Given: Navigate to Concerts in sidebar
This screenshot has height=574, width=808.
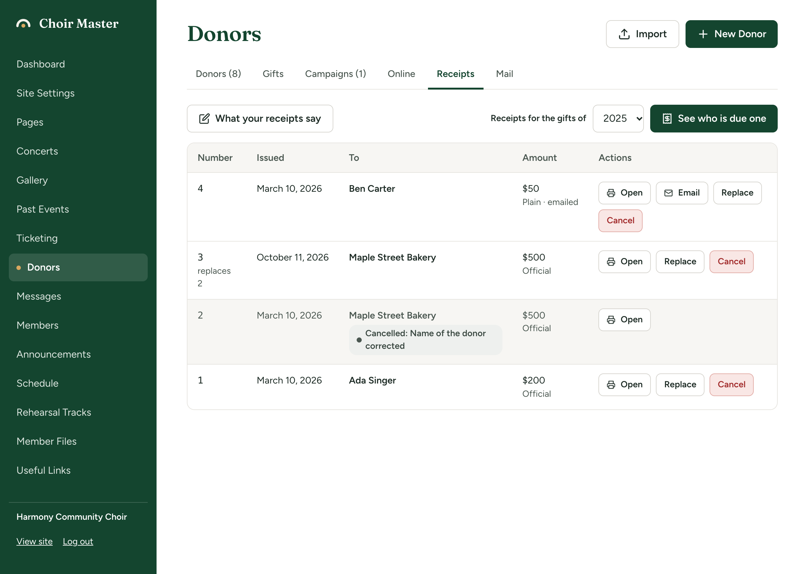Looking at the screenshot, I should click(x=78, y=151).
